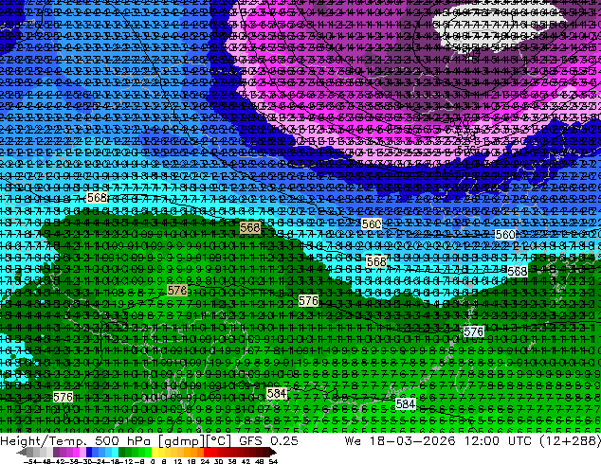The width and height of the screenshot is (601, 464).
Task: Click the dark maroon right arrow of the legend
Action: coord(273,452)
